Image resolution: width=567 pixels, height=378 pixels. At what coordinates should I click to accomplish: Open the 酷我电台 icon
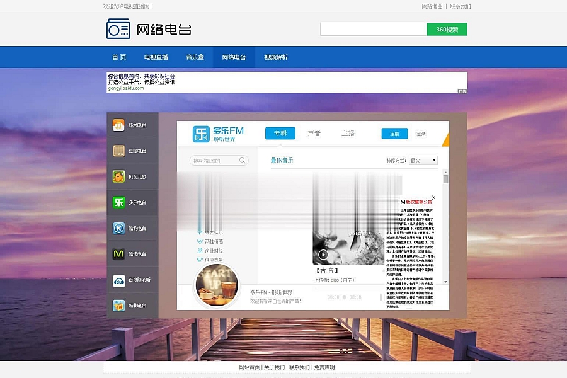(118, 306)
